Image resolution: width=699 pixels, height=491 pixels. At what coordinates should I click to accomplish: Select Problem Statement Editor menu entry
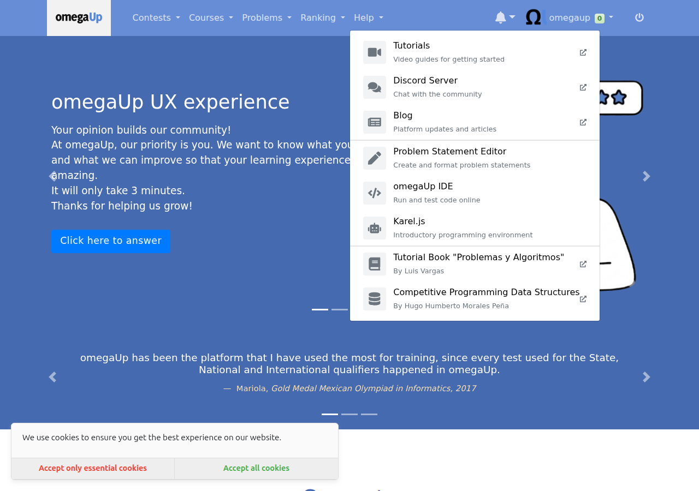pyautogui.click(x=475, y=158)
